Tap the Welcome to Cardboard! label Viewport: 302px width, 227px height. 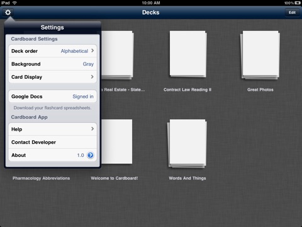point(115,178)
